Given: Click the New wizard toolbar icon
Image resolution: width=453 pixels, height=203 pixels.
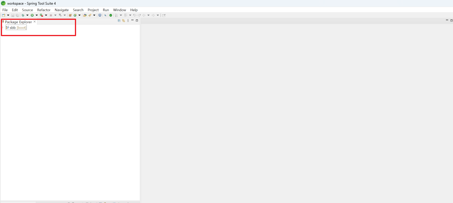Looking at the screenshot, I should (x=3, y=15).
